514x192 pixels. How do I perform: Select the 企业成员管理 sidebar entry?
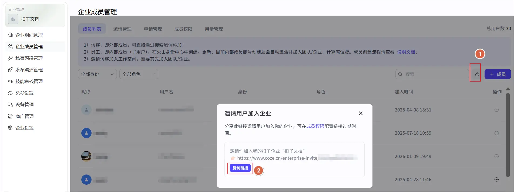[35, 47]
